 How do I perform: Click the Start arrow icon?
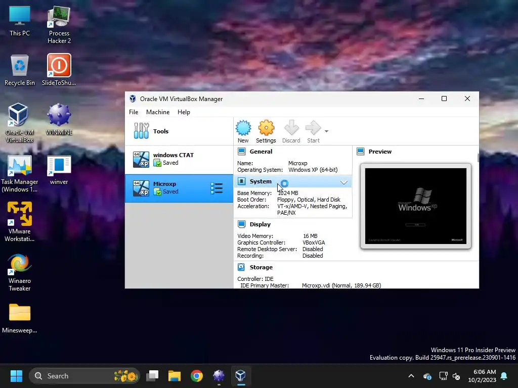[x=313, y=128]
